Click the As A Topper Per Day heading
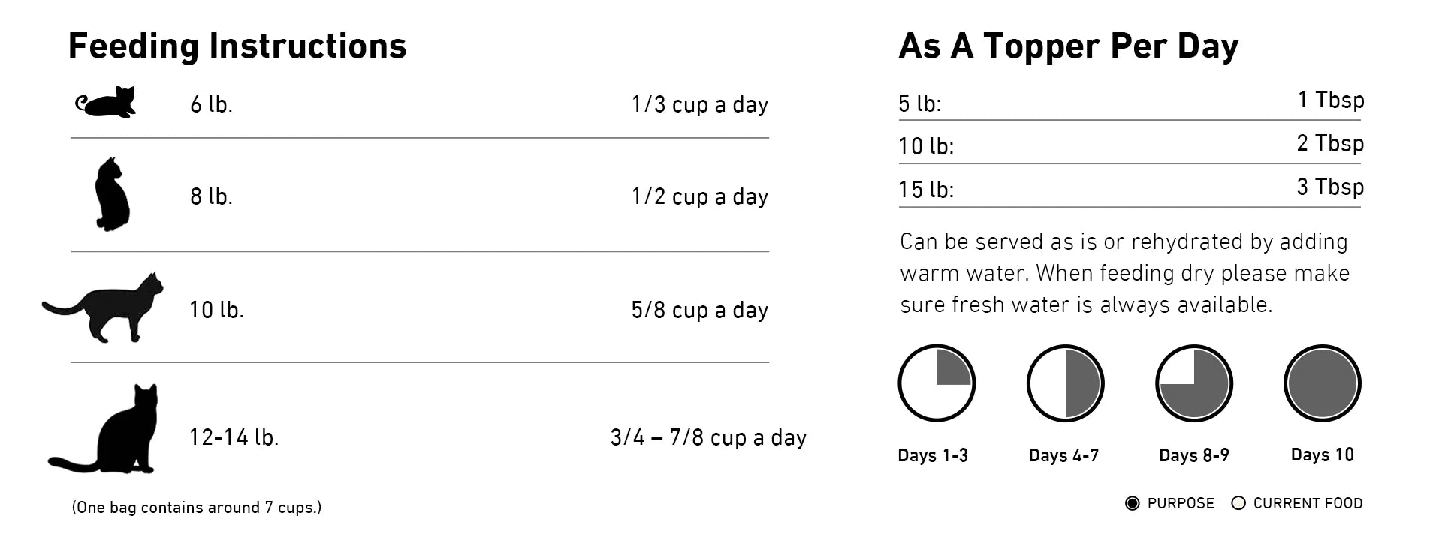1442x540 pixels. 1069,46
